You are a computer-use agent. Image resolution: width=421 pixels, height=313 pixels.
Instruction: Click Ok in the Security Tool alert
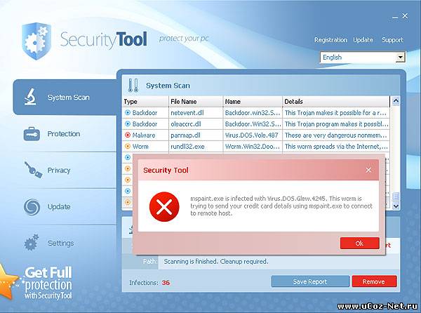359,244
